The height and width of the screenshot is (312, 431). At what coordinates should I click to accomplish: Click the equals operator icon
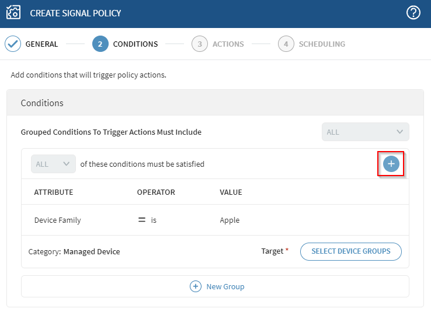pos(141,220)
